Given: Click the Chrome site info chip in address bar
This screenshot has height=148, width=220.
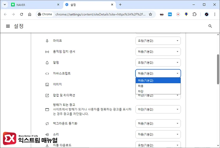Looking at the screenshot, I should 45,14.
